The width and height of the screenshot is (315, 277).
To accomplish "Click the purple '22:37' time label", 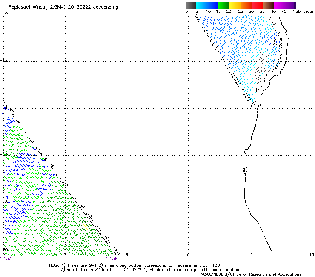I will click(x=6, y=259).
